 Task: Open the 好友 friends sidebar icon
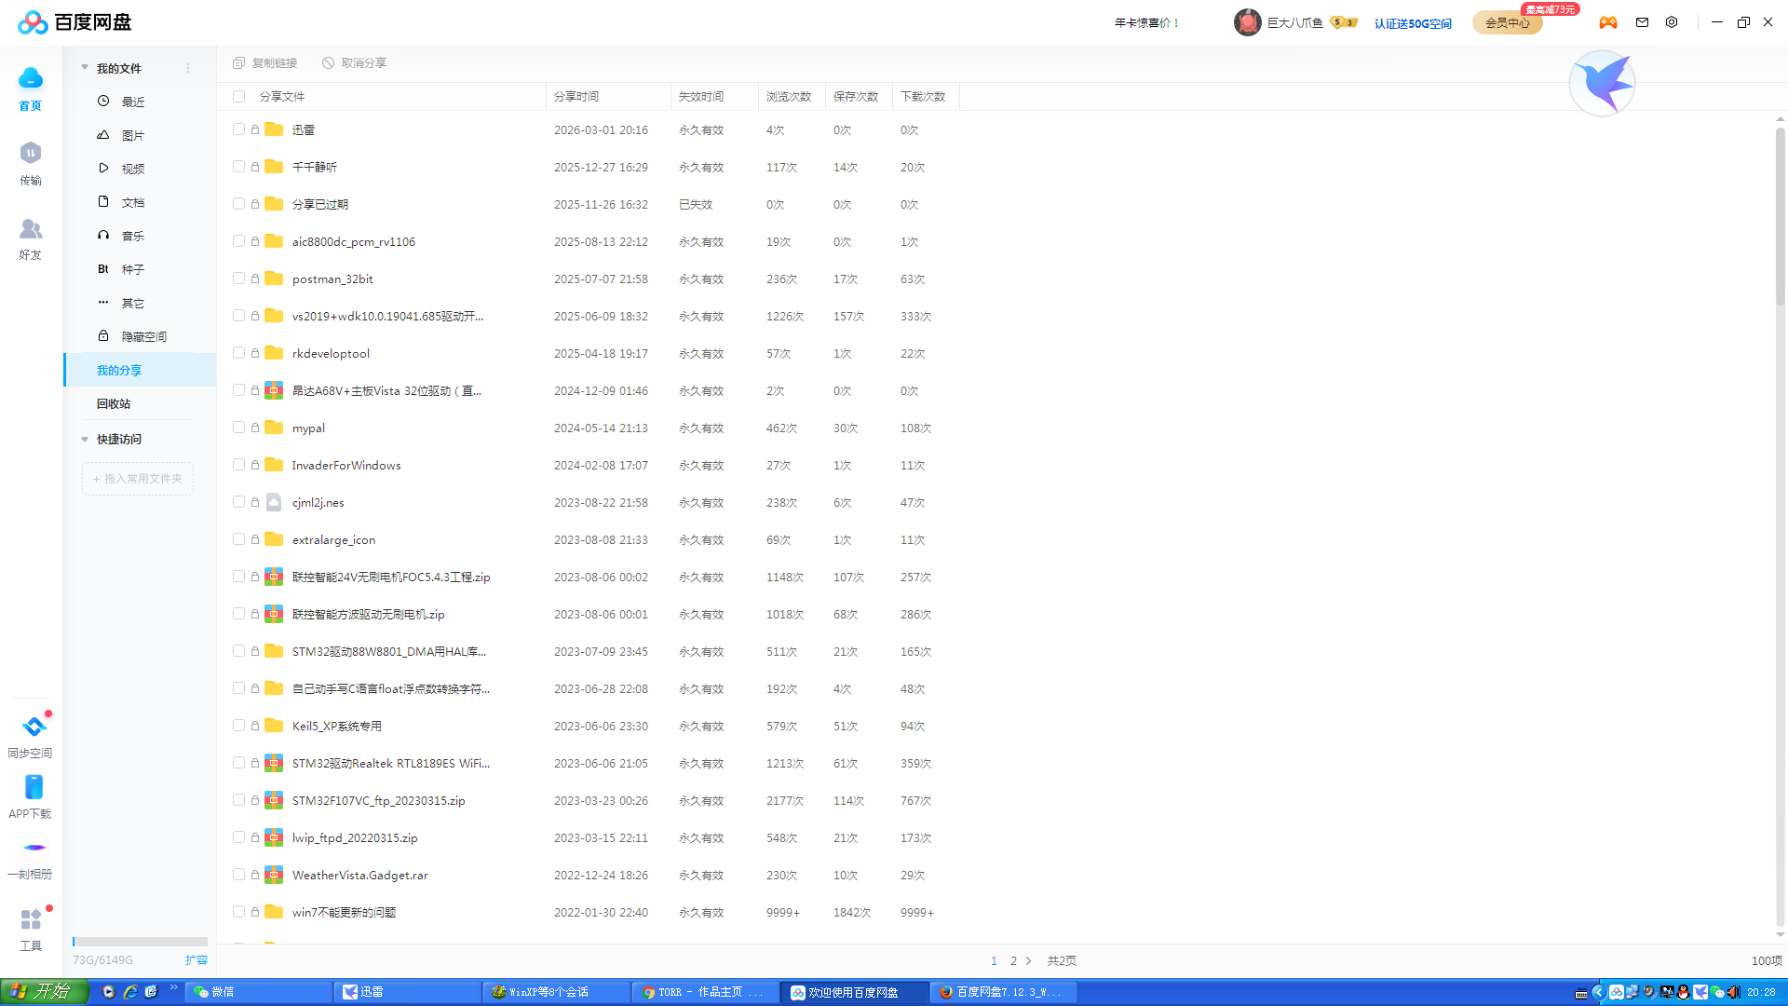(31, 229)
